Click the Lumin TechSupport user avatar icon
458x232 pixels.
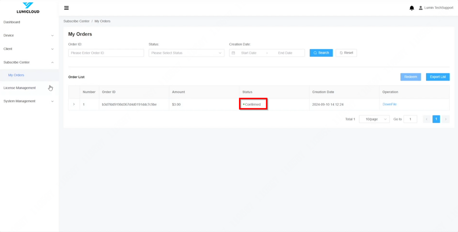420,8
